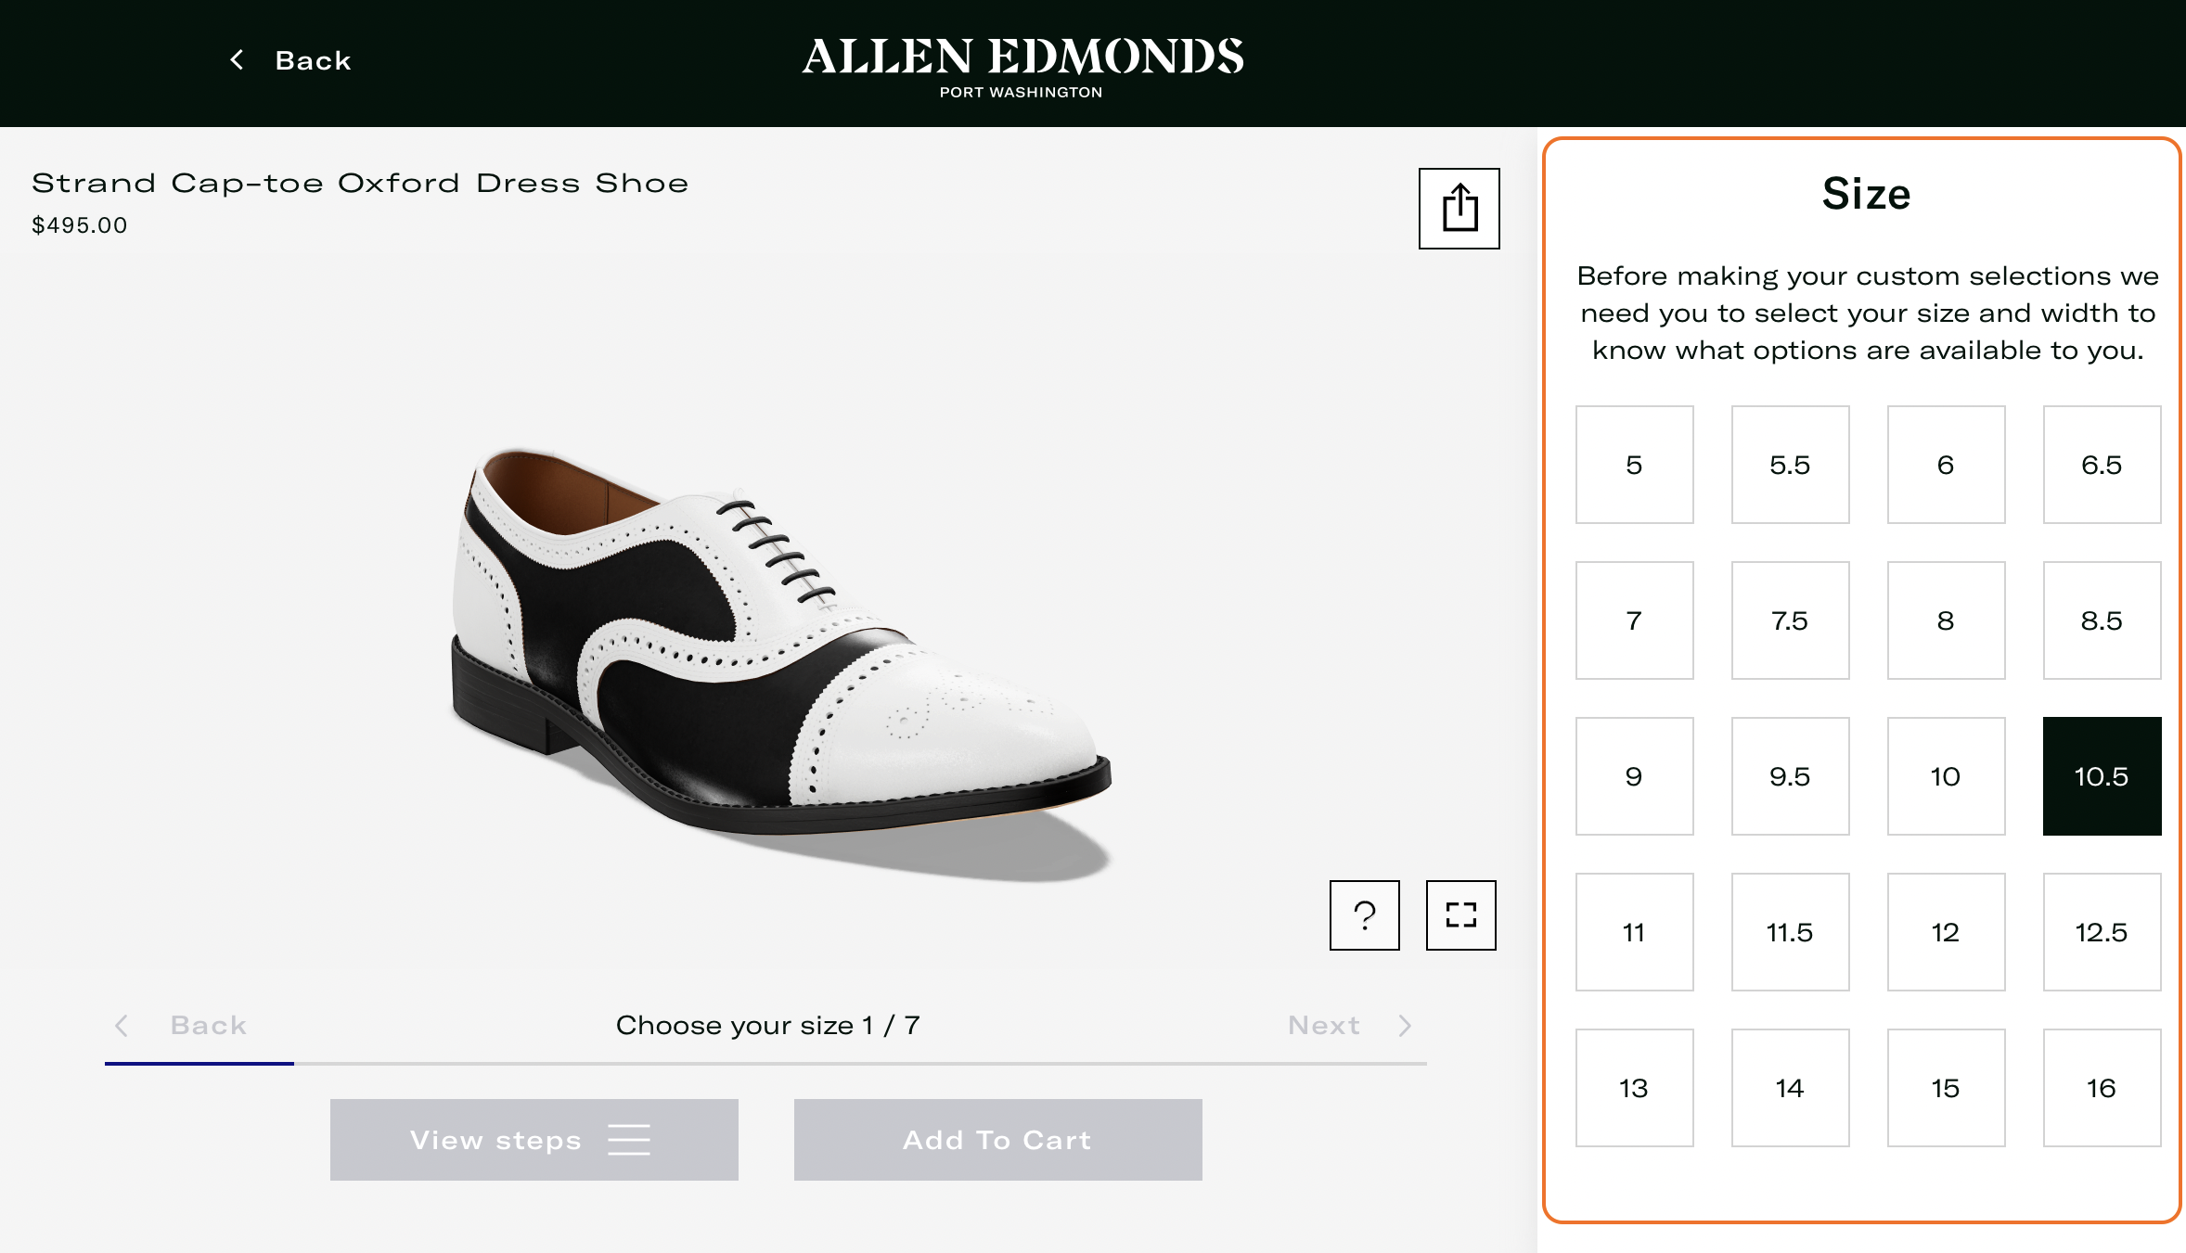The height and width of the screenshot is (1253, 2186).
Task: Click the View steps list icon
Action: 629,1140
